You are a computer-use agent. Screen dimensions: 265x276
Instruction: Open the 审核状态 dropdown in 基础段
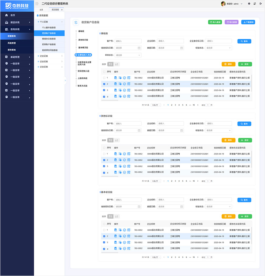128,55
